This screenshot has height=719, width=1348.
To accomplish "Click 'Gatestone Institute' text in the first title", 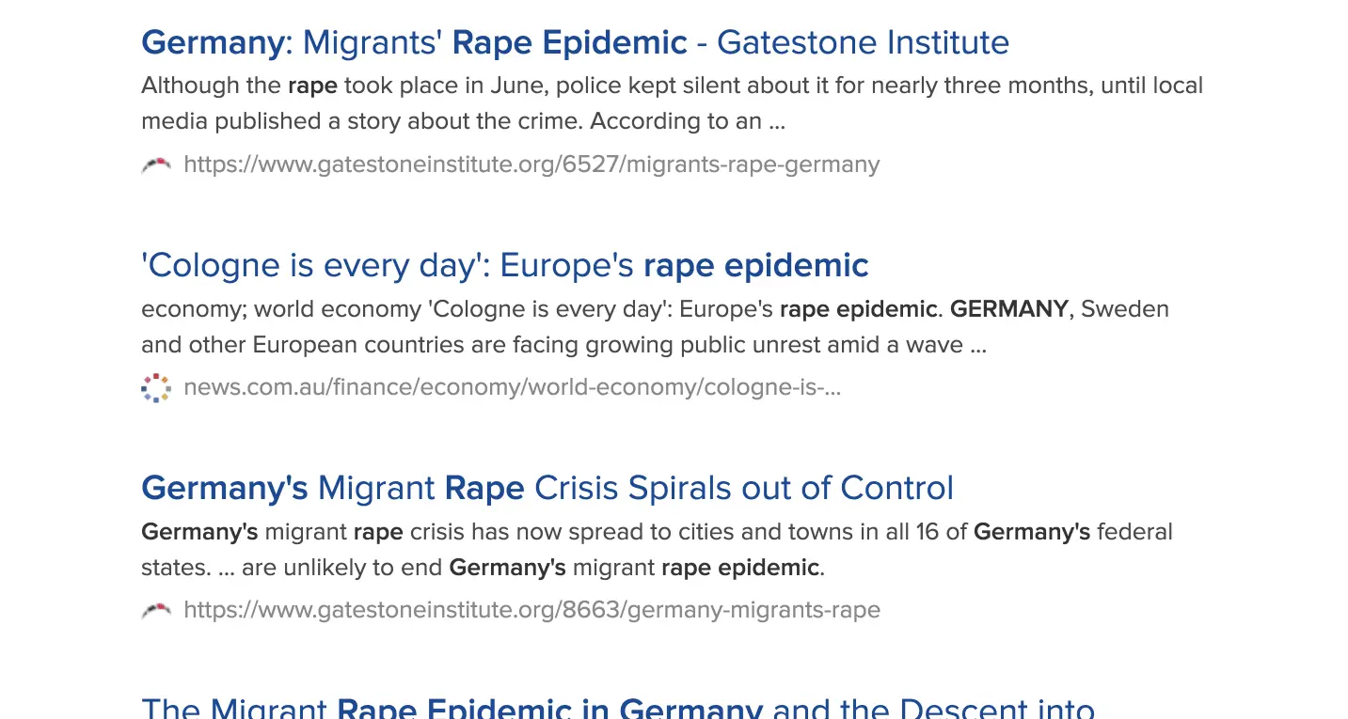I will [x=863, y=42].
